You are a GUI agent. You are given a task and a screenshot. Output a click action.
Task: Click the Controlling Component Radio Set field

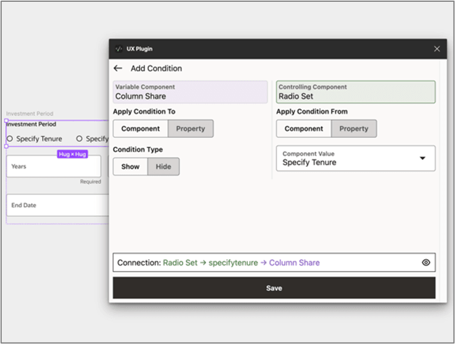click(x=356, y=92)
